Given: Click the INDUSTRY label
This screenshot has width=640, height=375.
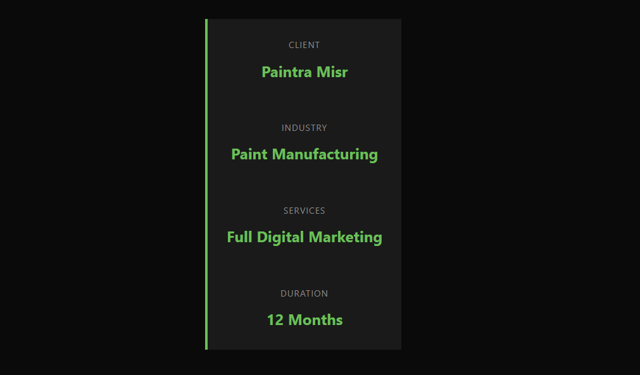Looking at the screenshot, I should (x=304, y=128).
